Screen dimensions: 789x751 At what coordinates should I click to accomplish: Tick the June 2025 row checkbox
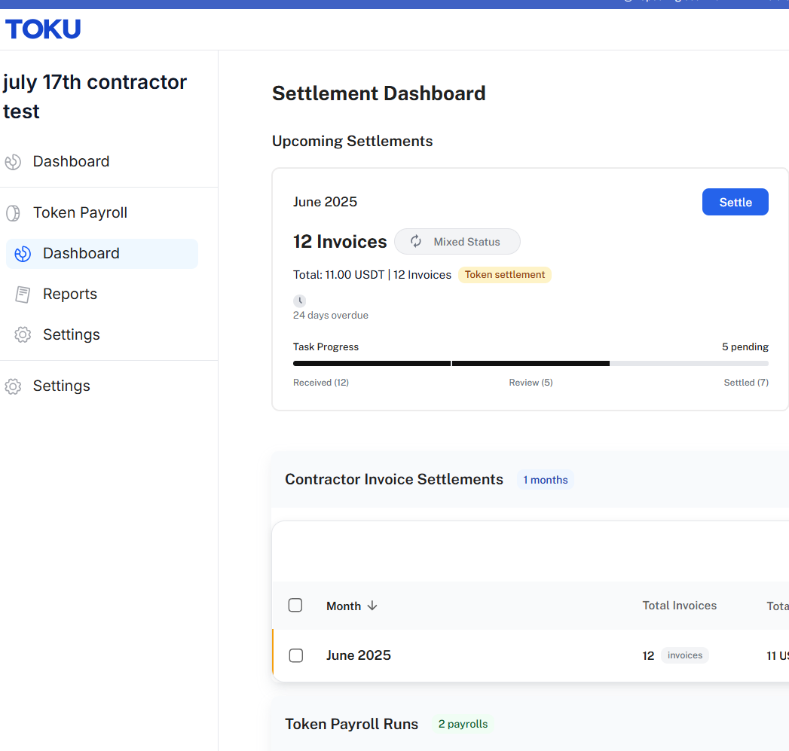(296, 655)
